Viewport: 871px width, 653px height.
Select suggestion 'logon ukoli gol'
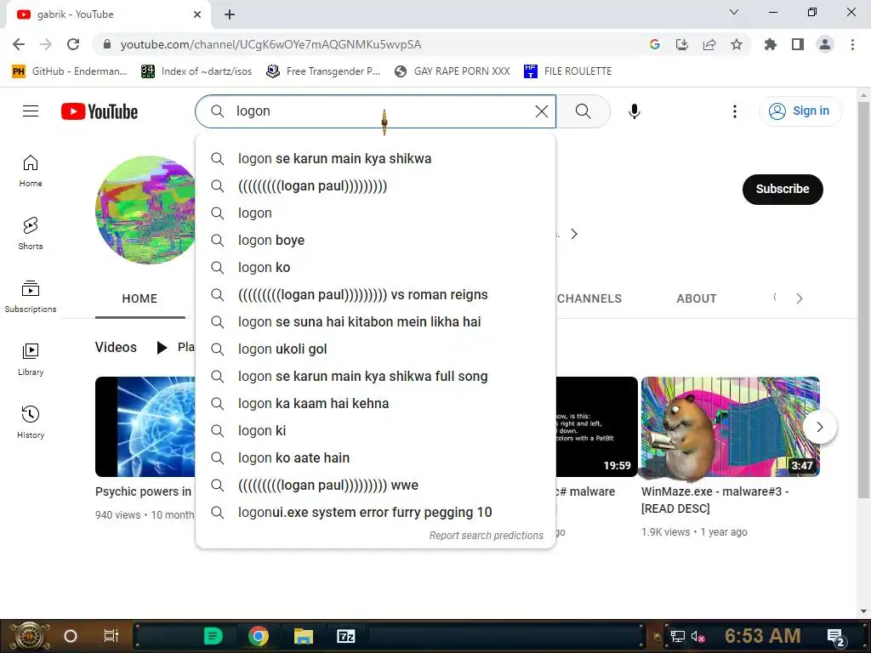[x=375, y=349]
